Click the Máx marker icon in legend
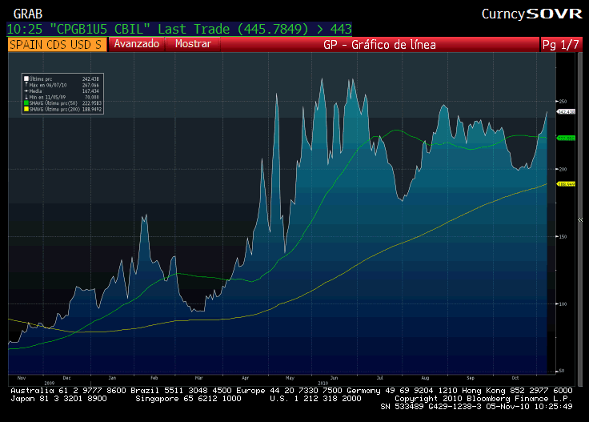 coord(26,85)
